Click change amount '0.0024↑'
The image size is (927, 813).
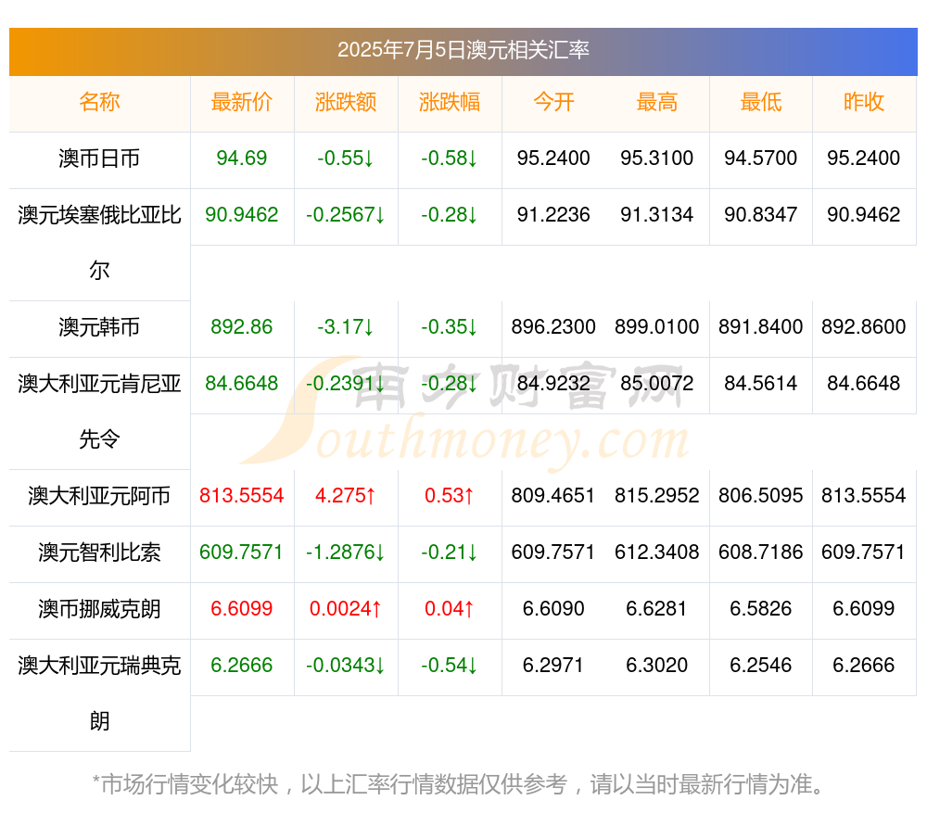coord(345,608)
